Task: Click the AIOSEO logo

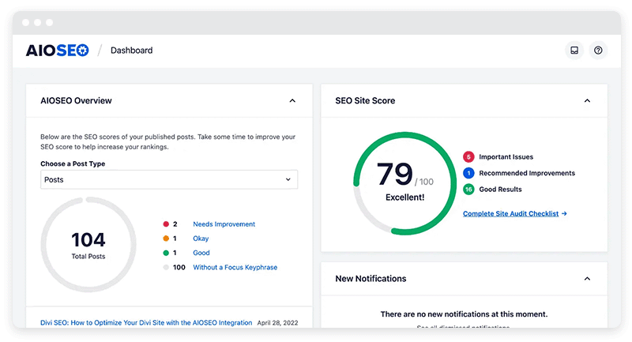Action: 58,50
